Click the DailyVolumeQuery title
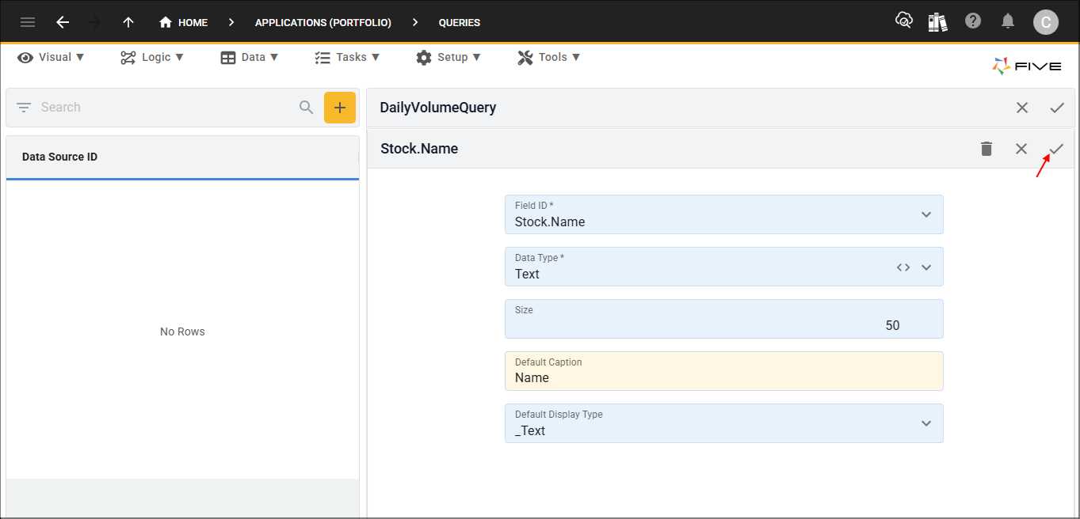 pos(438,108)
